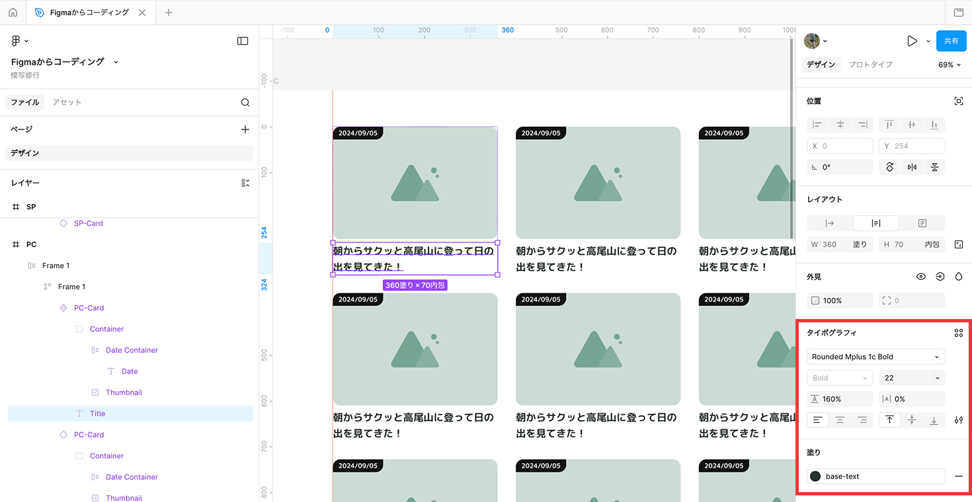
Task: Start the prototype presentation with the play icon
Action: [912, 41]
